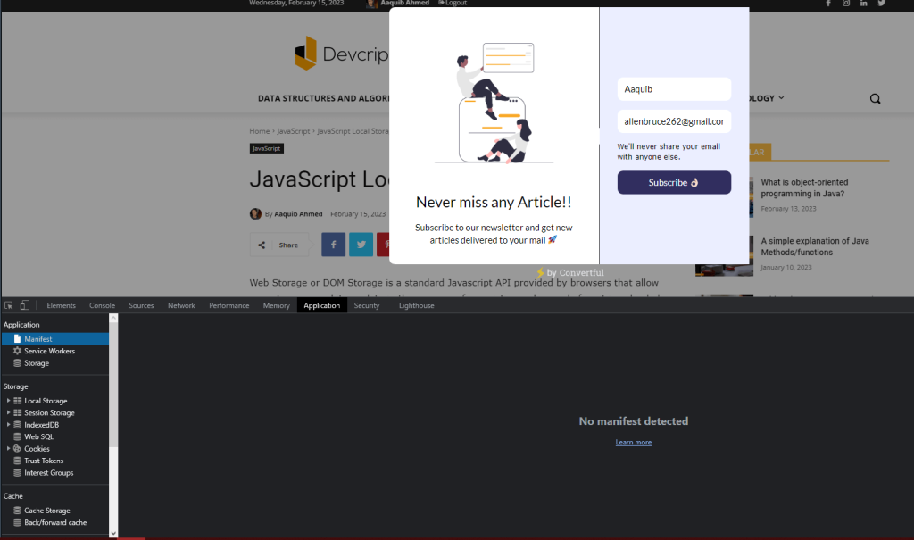Open Service Workers from the Application sidebar
Screen dimensions: 914x540
[x=50, y=351]
